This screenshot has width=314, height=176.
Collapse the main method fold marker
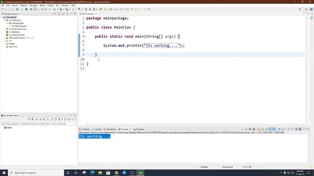coord(85,36)
